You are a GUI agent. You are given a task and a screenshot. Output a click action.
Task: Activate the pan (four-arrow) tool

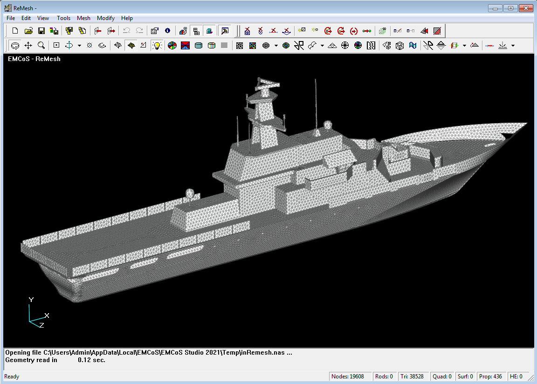click(28, 46)
